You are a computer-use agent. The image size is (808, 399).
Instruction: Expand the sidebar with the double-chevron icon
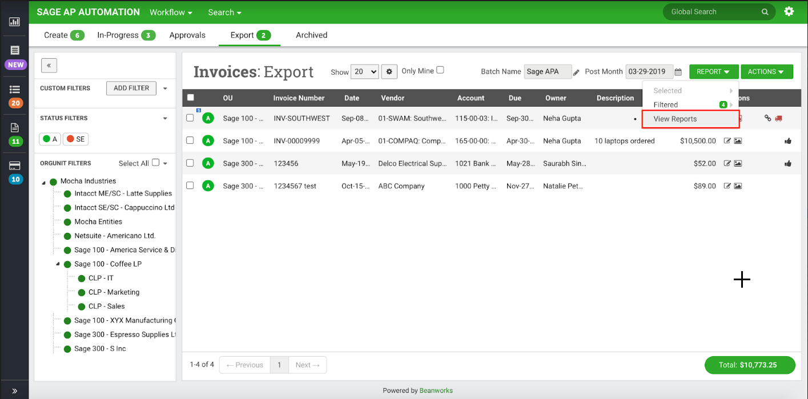(14, 391)
